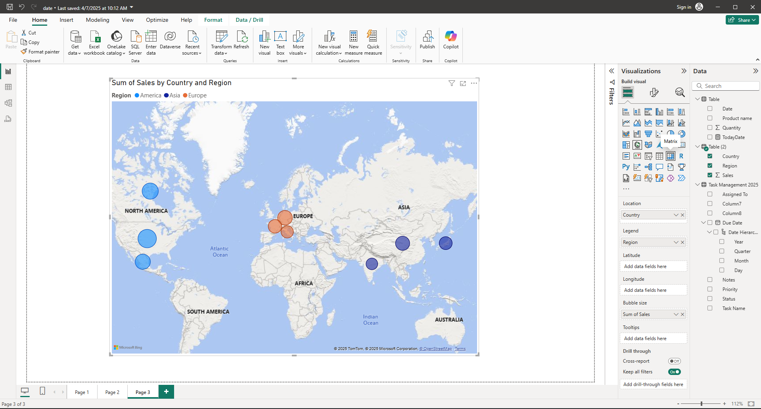Switch to Table view in left sidebar
Screen dimensions: 761x409
pyautogui.click(x=8, y=87)
